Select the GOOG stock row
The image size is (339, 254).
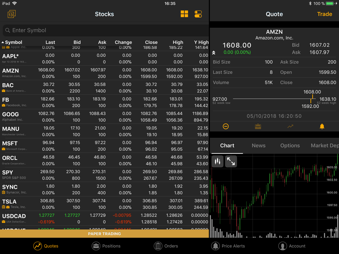104,117
